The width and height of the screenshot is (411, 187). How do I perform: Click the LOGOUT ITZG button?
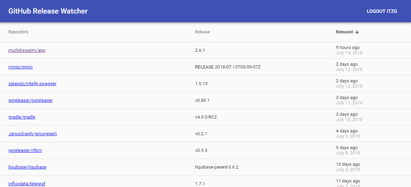(x=382, y=11)
